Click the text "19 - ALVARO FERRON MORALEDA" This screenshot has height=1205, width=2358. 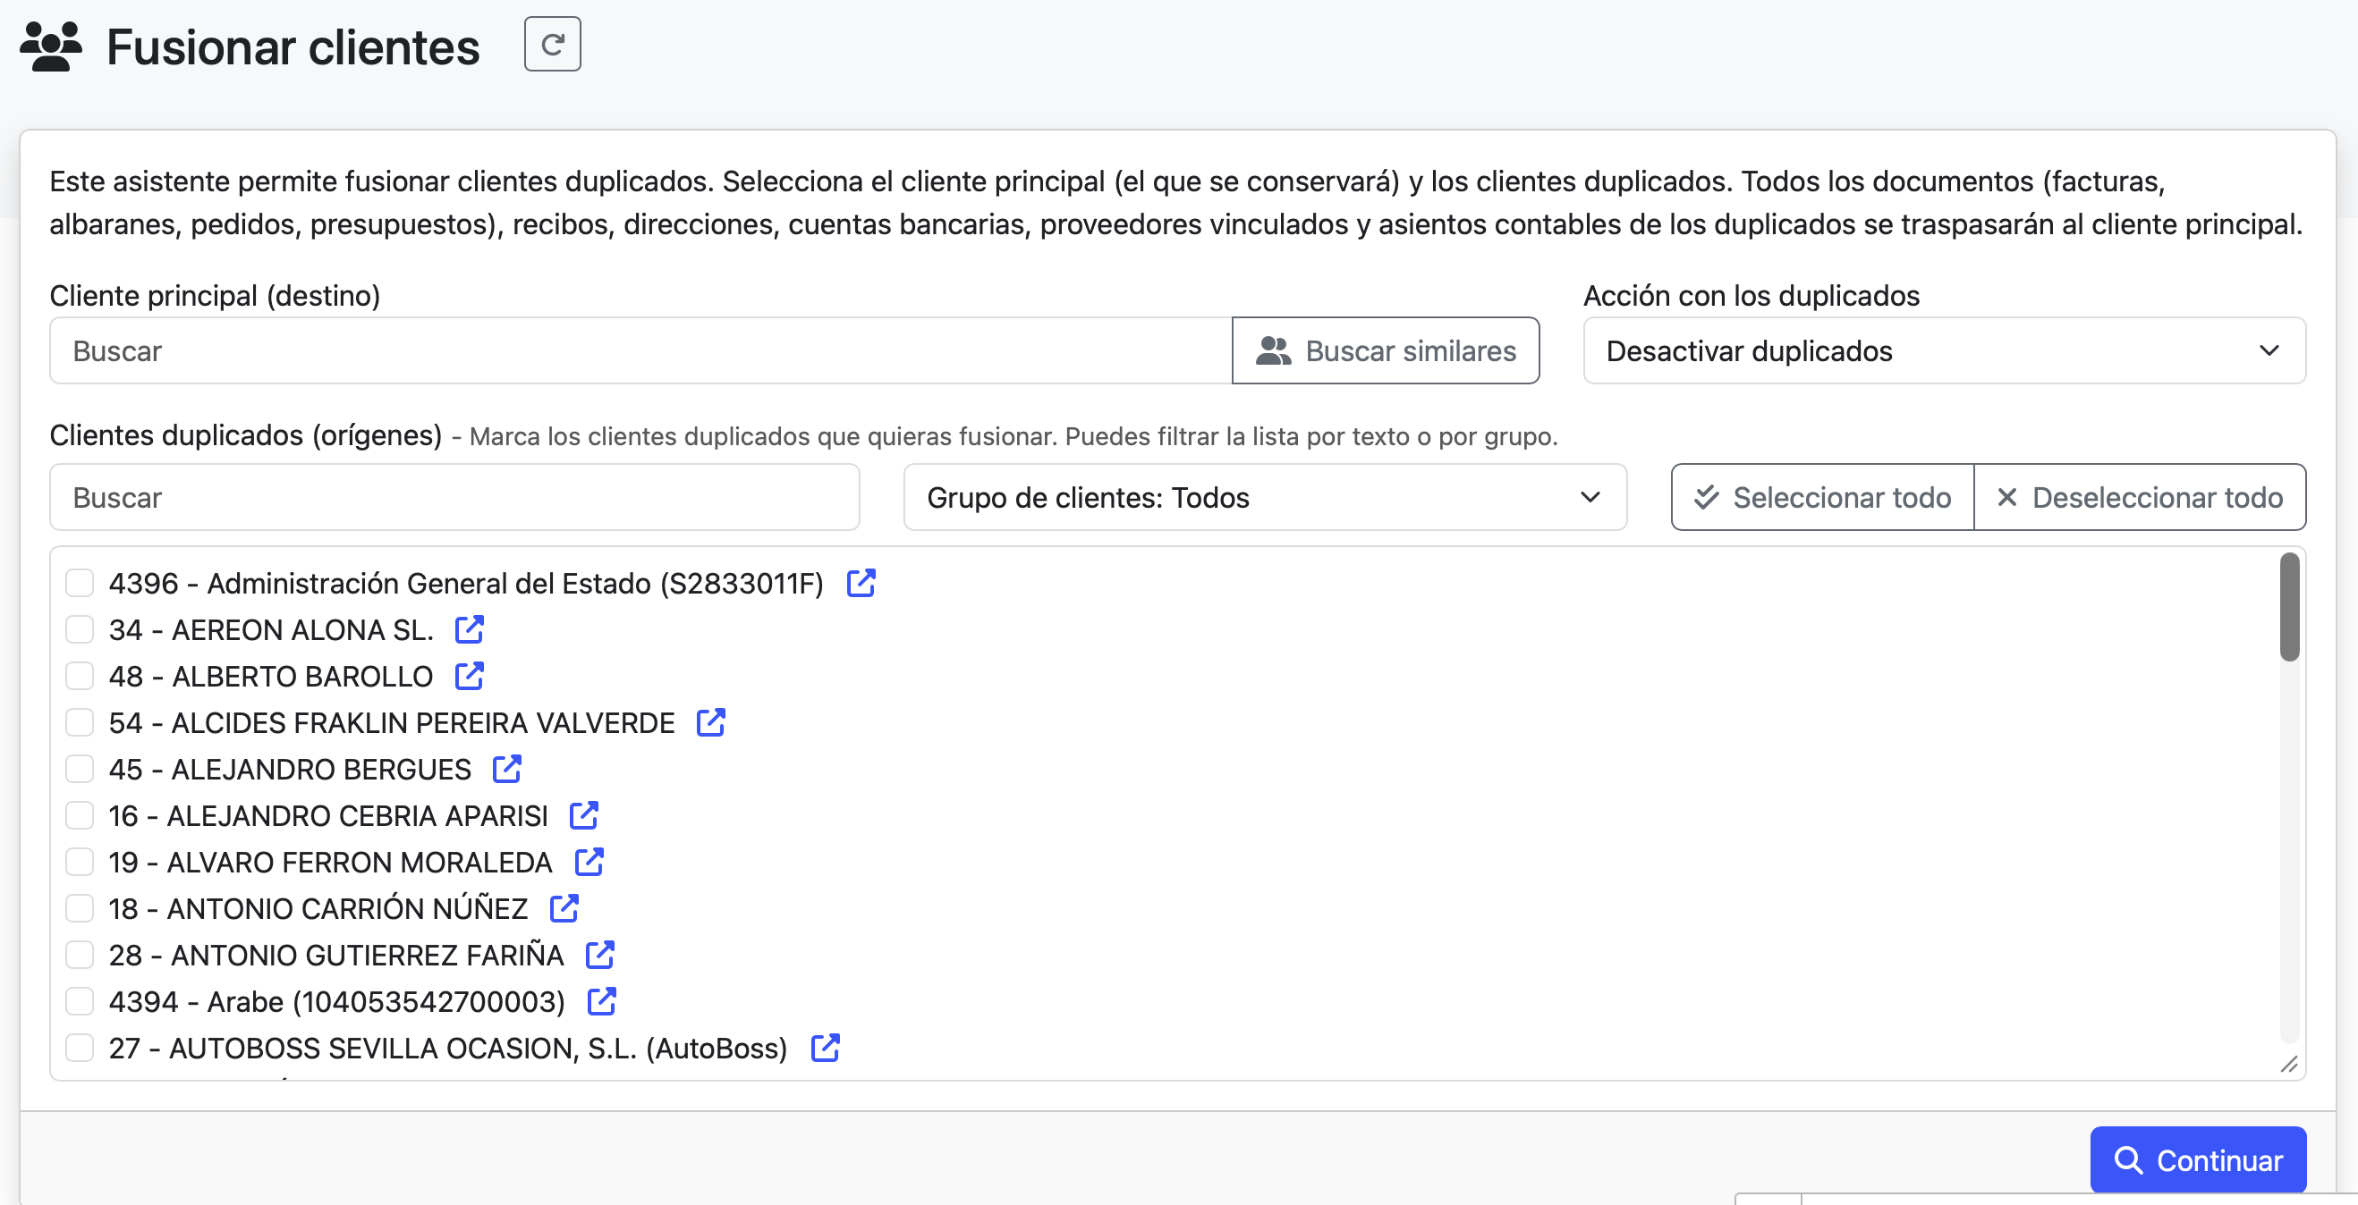pyautogui.click(x=329, y=862)
